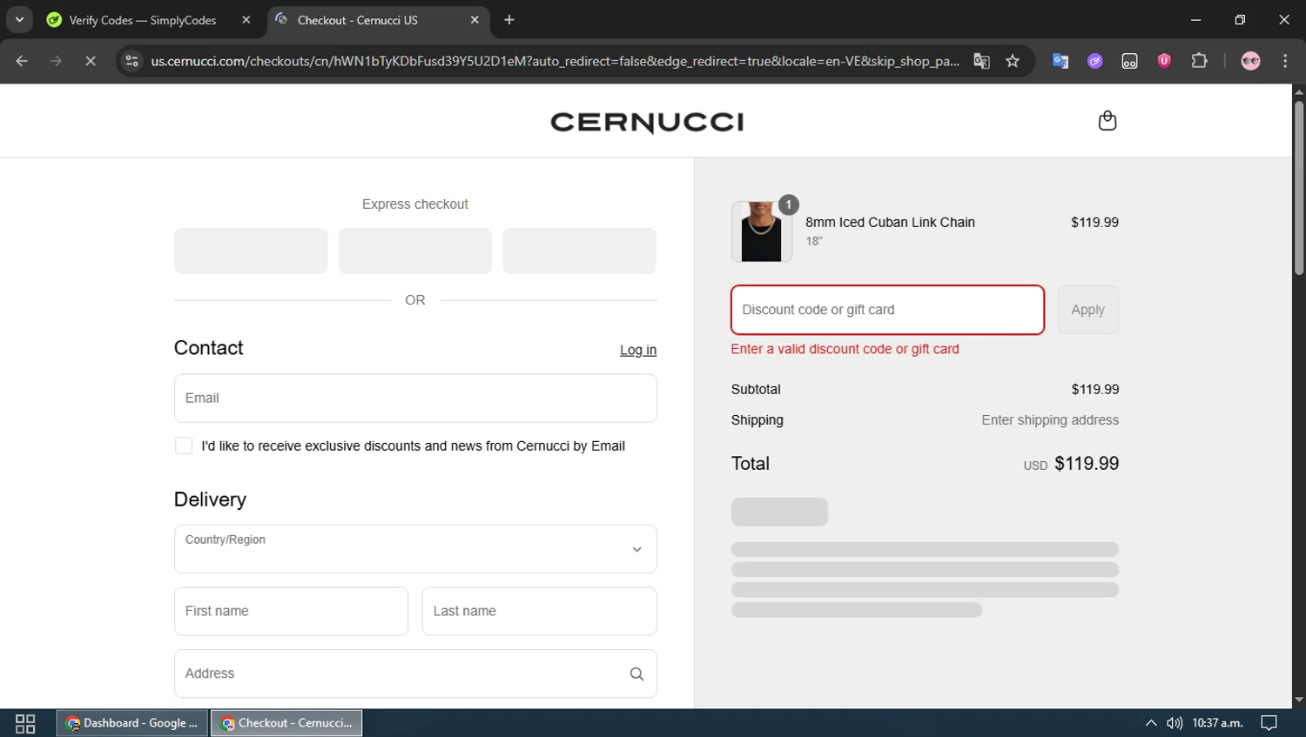1306x737 pixels.
Task: Click the translate page icon
Action: coord(981,61)
